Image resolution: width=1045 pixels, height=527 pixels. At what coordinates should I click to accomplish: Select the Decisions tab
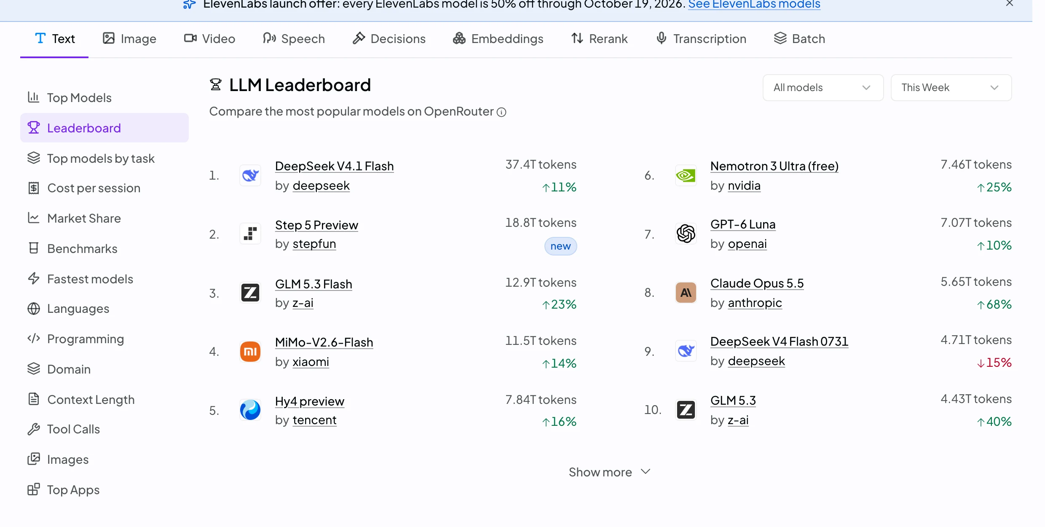pos(389,39)
